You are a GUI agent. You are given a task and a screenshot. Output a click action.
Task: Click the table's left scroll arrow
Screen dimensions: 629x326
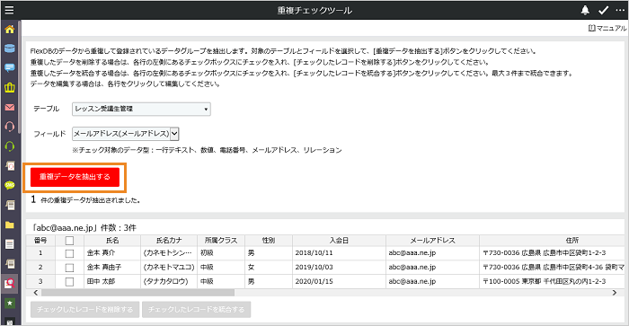point(35,293)
